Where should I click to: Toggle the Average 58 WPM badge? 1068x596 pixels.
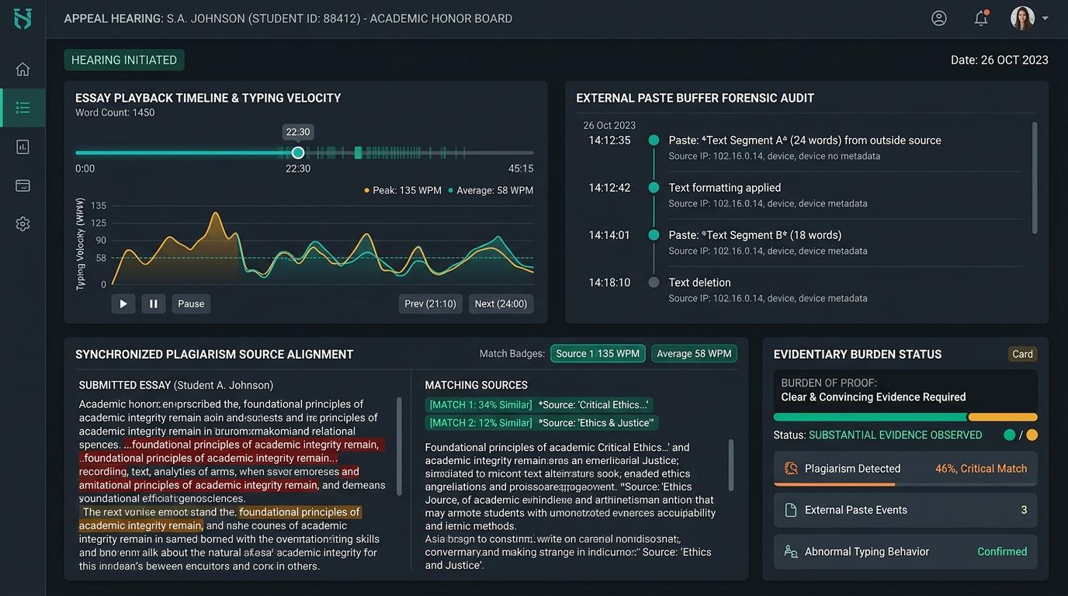[x=694, y=354]
